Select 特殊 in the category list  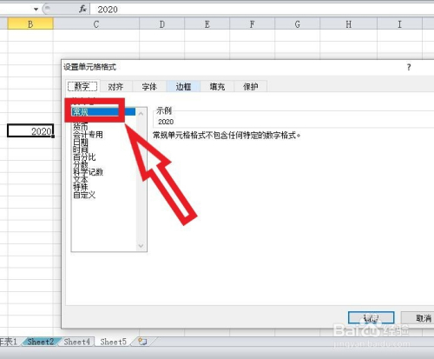(81, 187)
